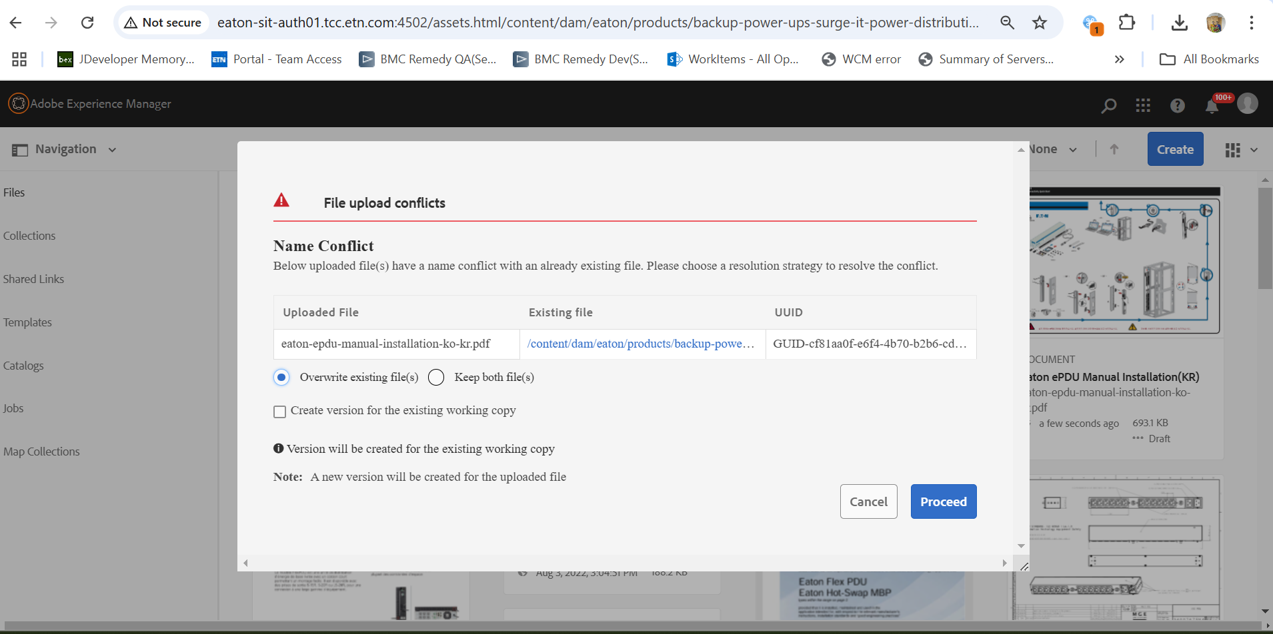
Task: Click the user profile avatar in AEM
Action: pyautogui.click(x=1246, y=103)
